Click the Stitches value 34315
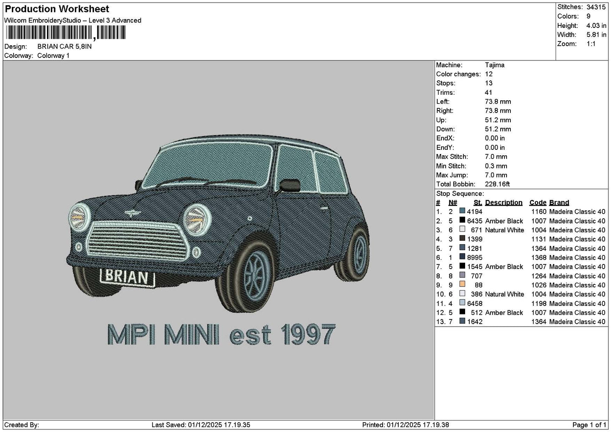 pyautogui.click(x=596, y=7)
